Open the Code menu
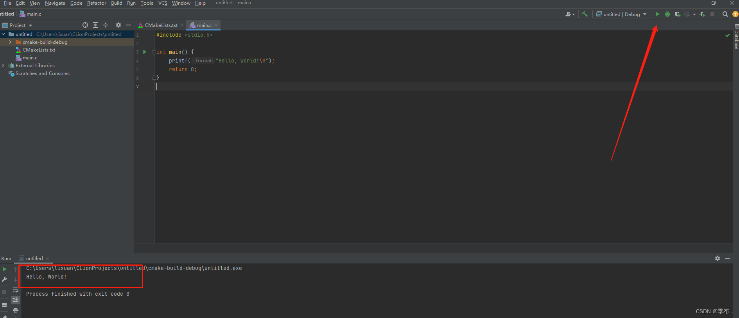This screenshot has width=739, height=318. tap(76, 3)
